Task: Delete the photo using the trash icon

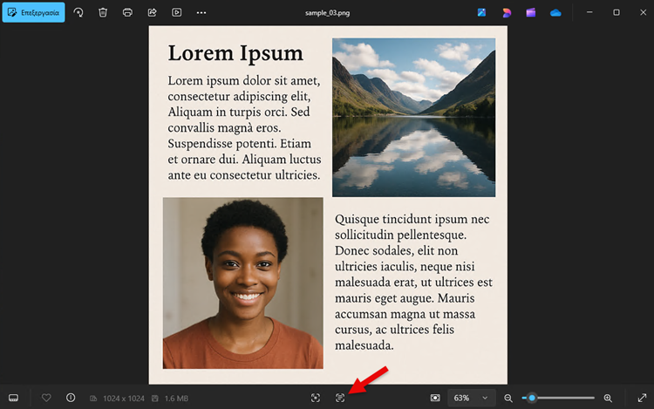Action: click(x=103, y=13)
